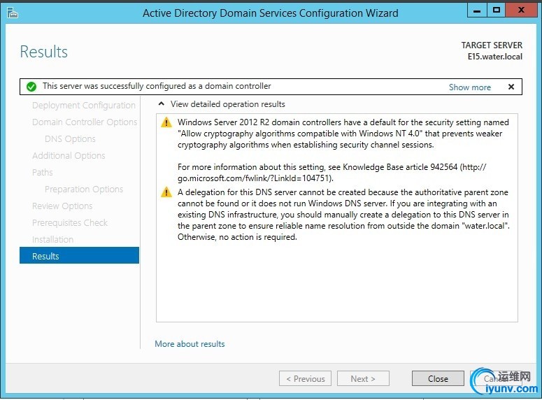This screenshot has width=542, height=400.
Task: Click the second yellow warning icon
Action: coord(166,192)
